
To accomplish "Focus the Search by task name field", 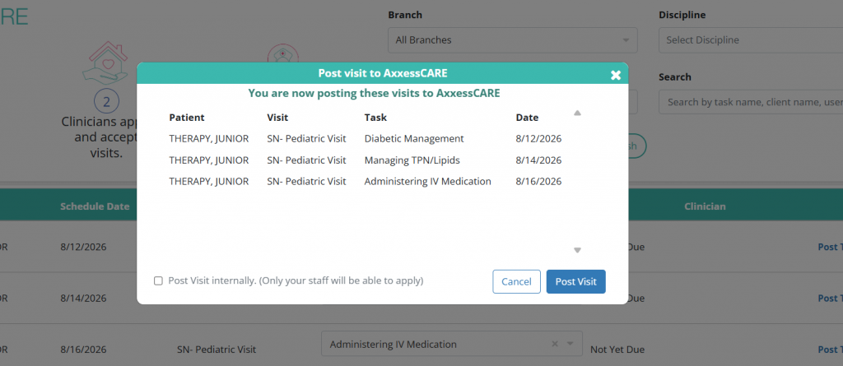I will click(x=751, y=102).
